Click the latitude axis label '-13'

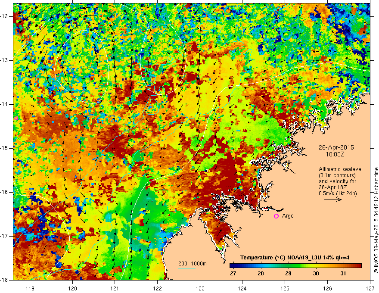pos(4,60)
